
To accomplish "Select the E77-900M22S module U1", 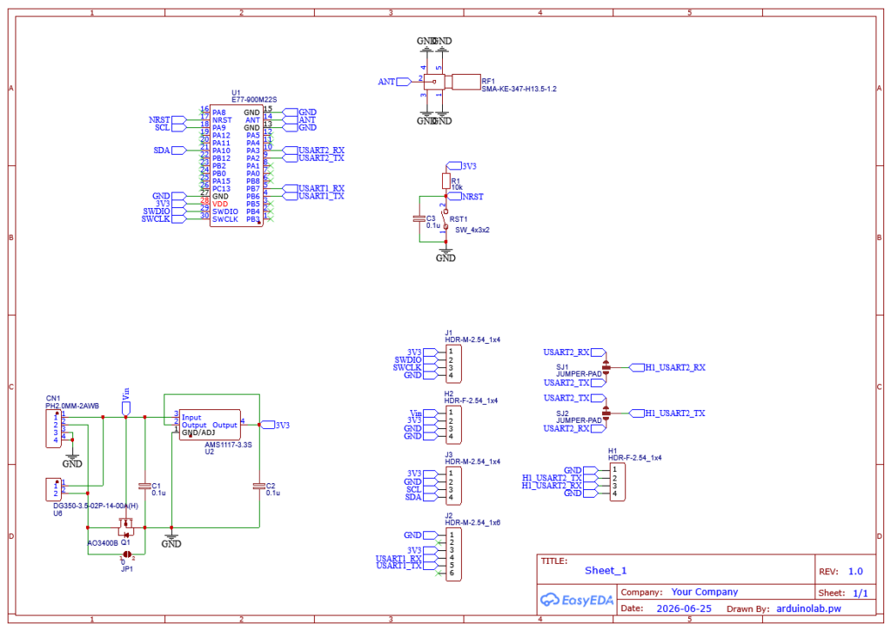I will 237,165.
